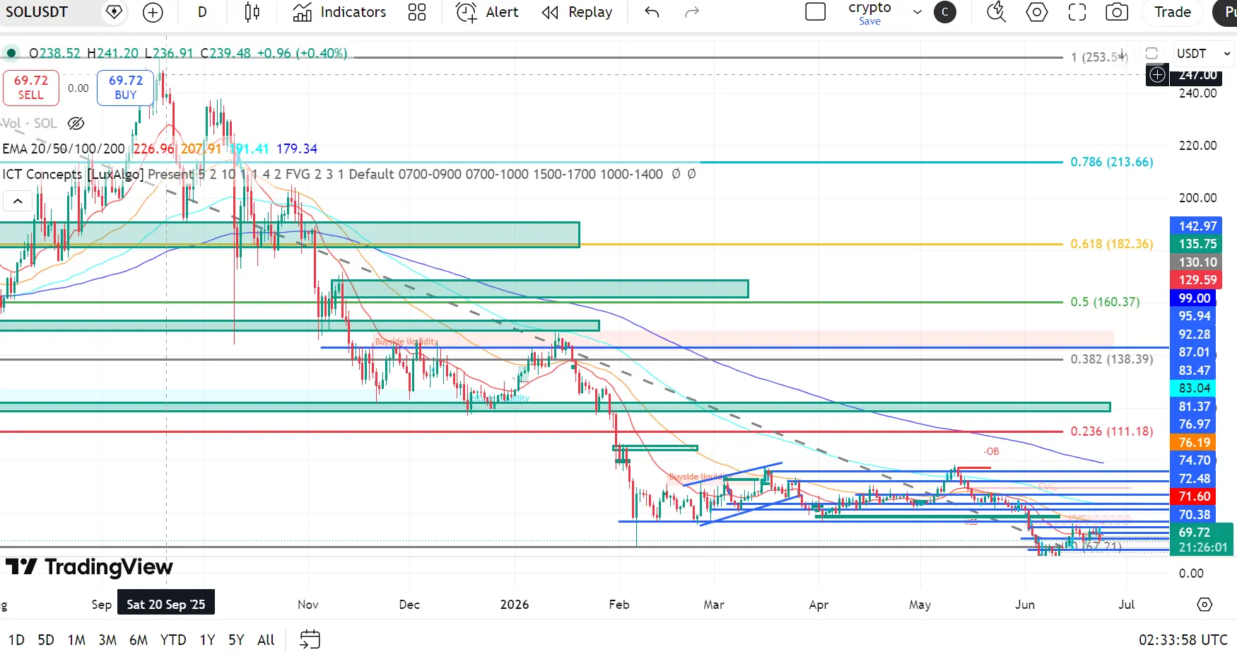Open quick search lightning icon

(996, 12)
